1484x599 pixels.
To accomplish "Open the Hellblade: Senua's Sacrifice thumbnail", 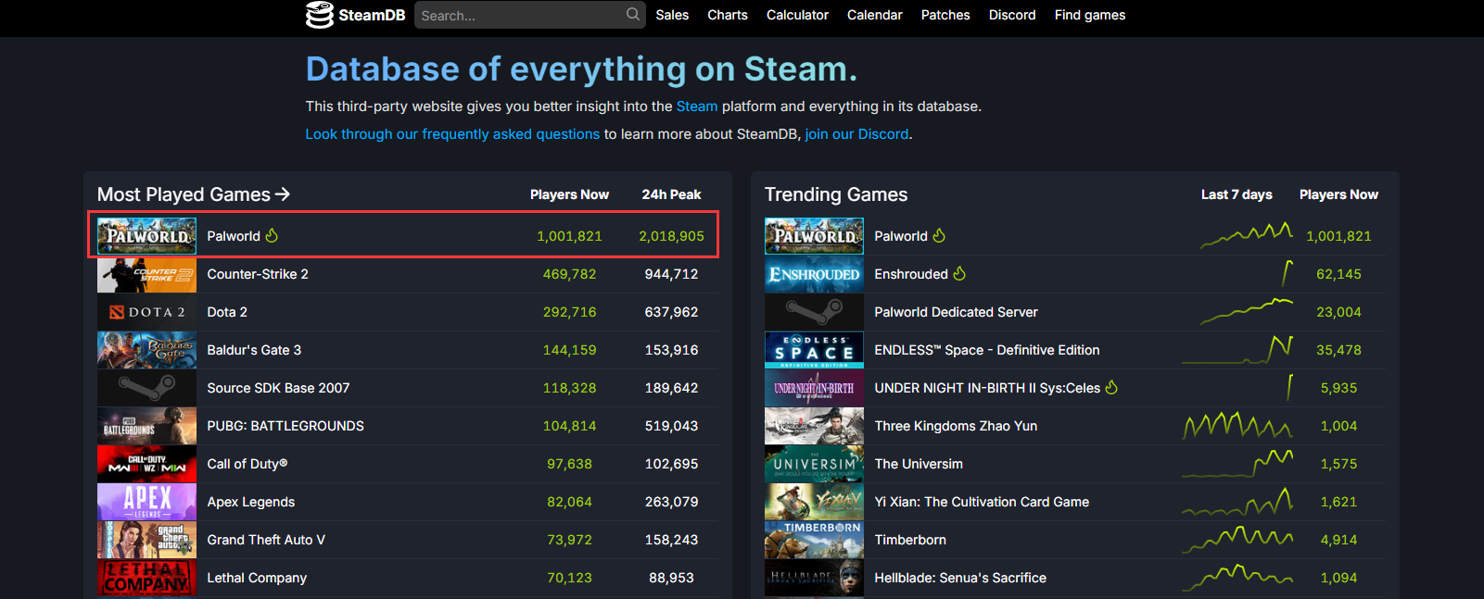I will pos(814,578).
